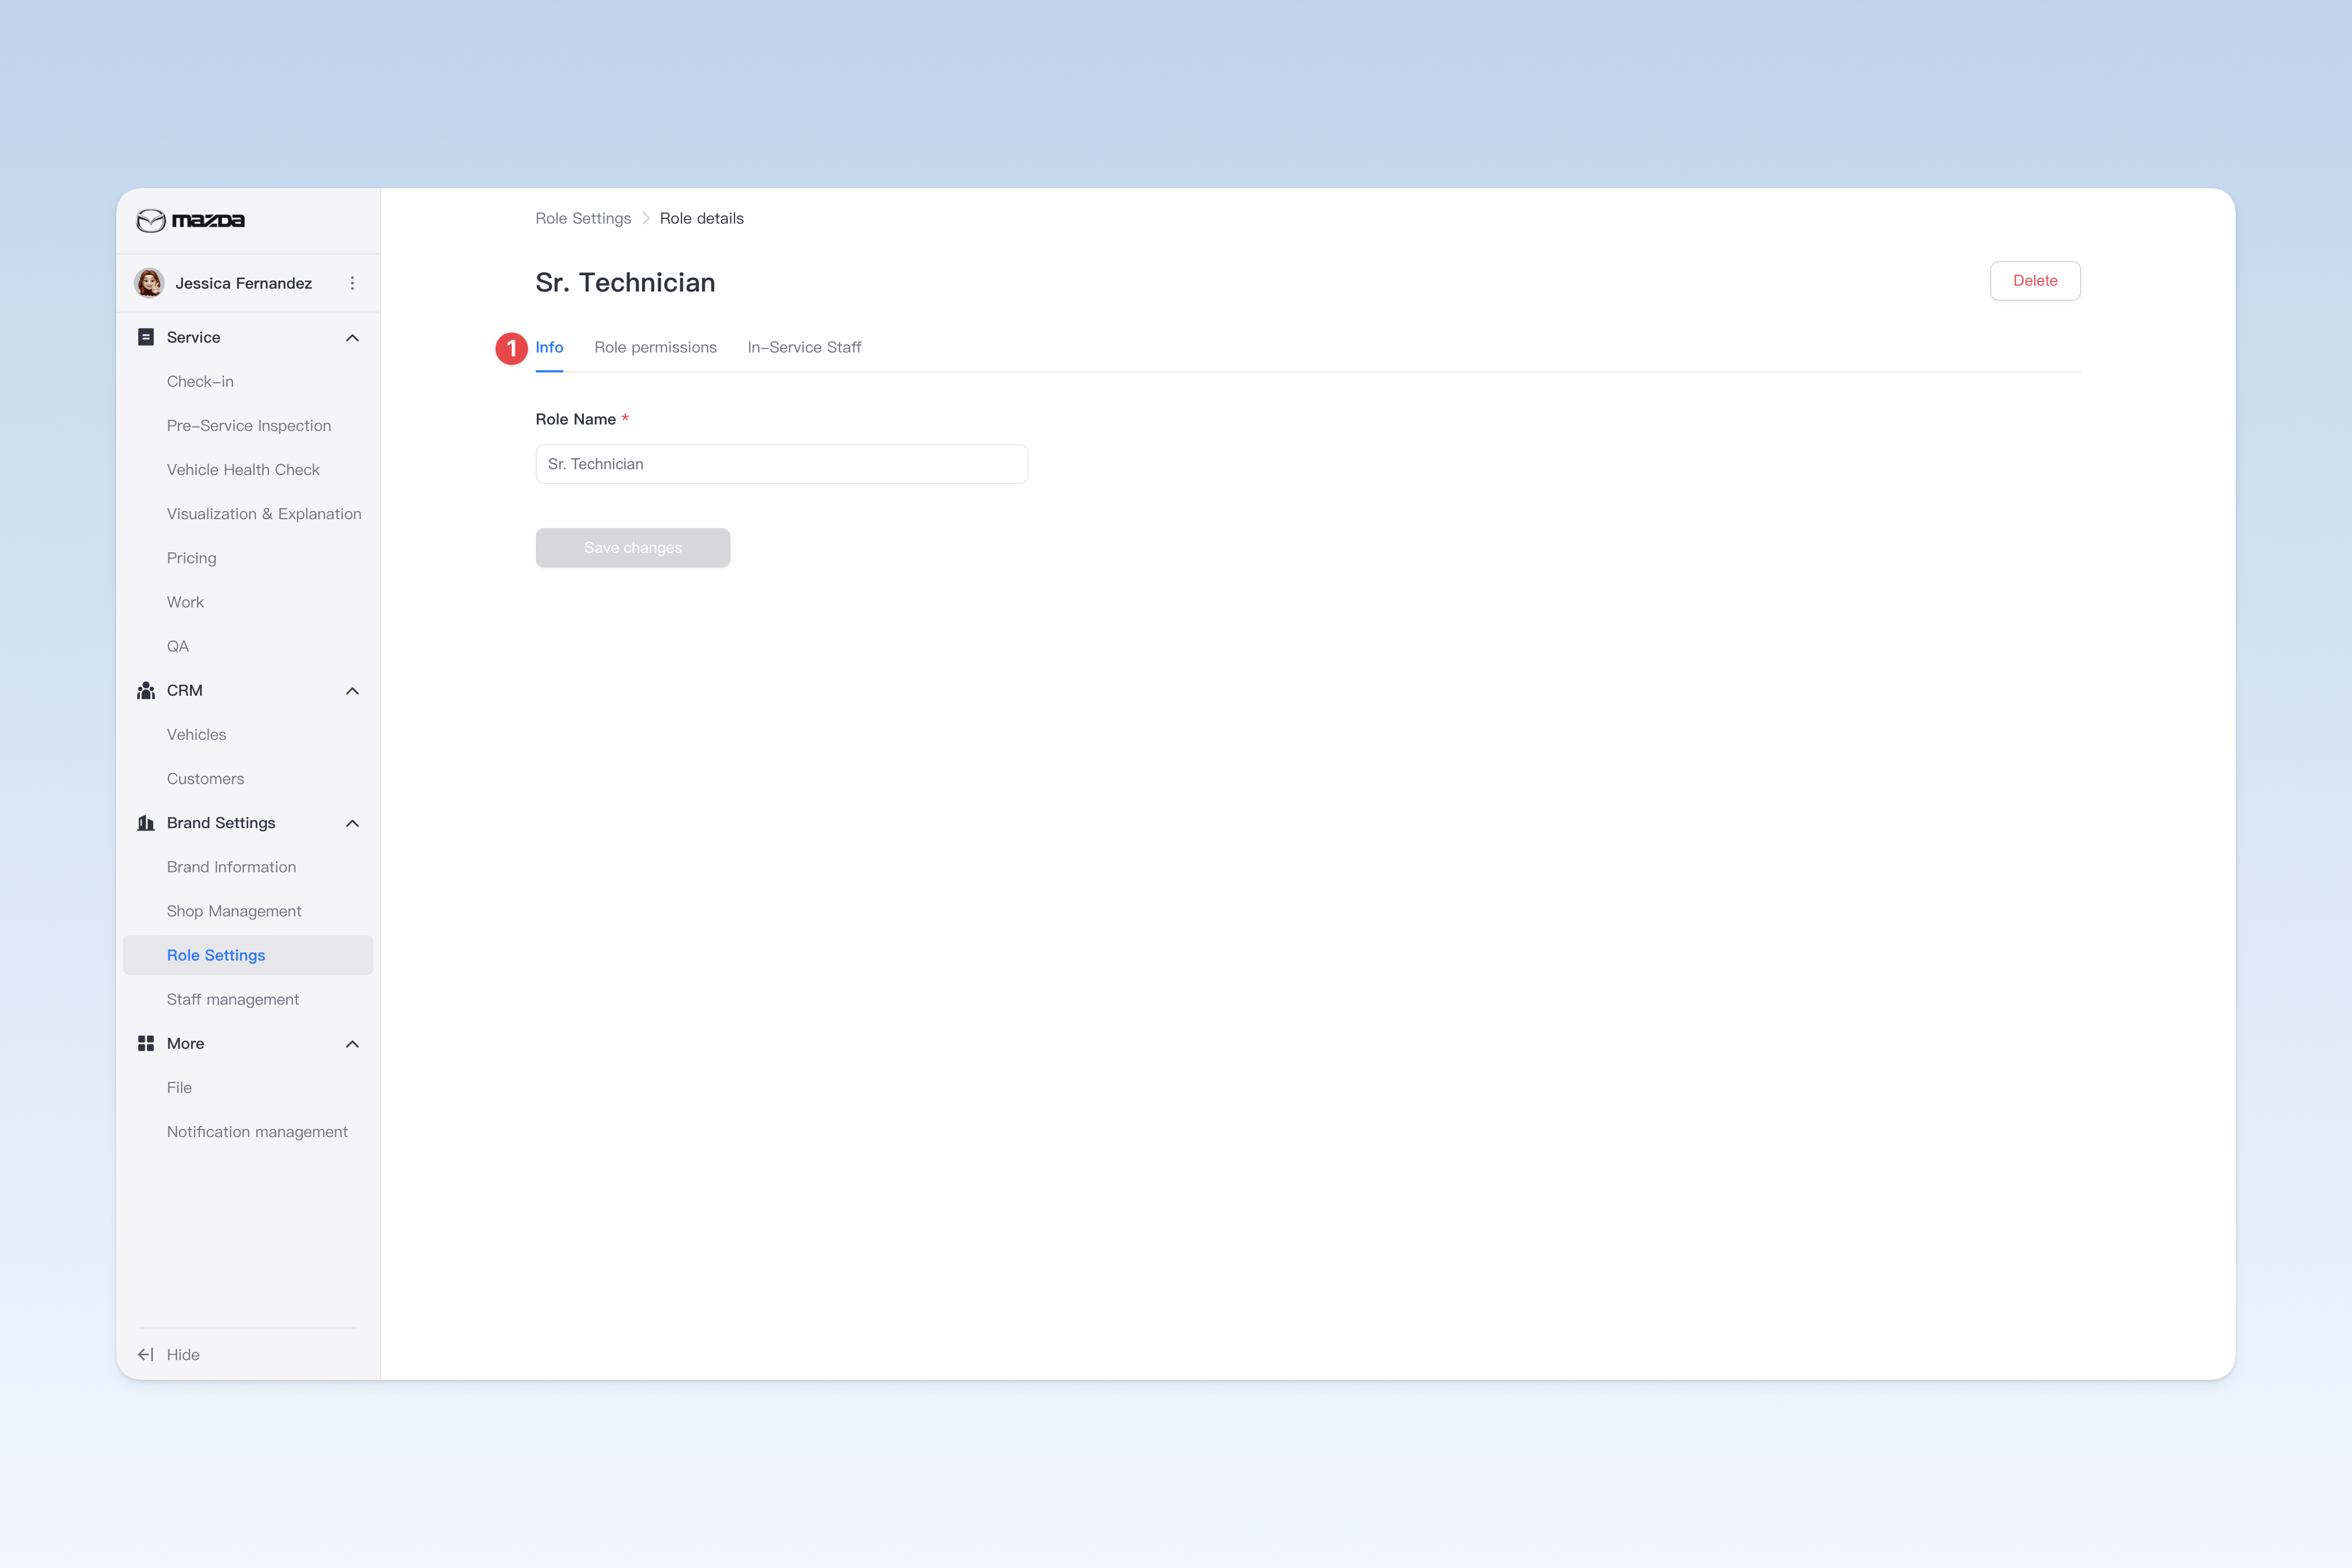Open Jessica Fernandez's three-dot menu
The image size is (2352, 1568).
pos(352,283)
